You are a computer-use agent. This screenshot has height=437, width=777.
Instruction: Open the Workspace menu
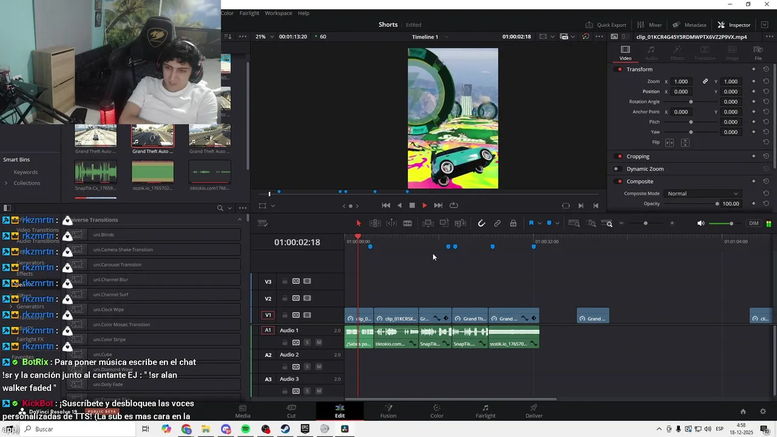click(278, 13)
